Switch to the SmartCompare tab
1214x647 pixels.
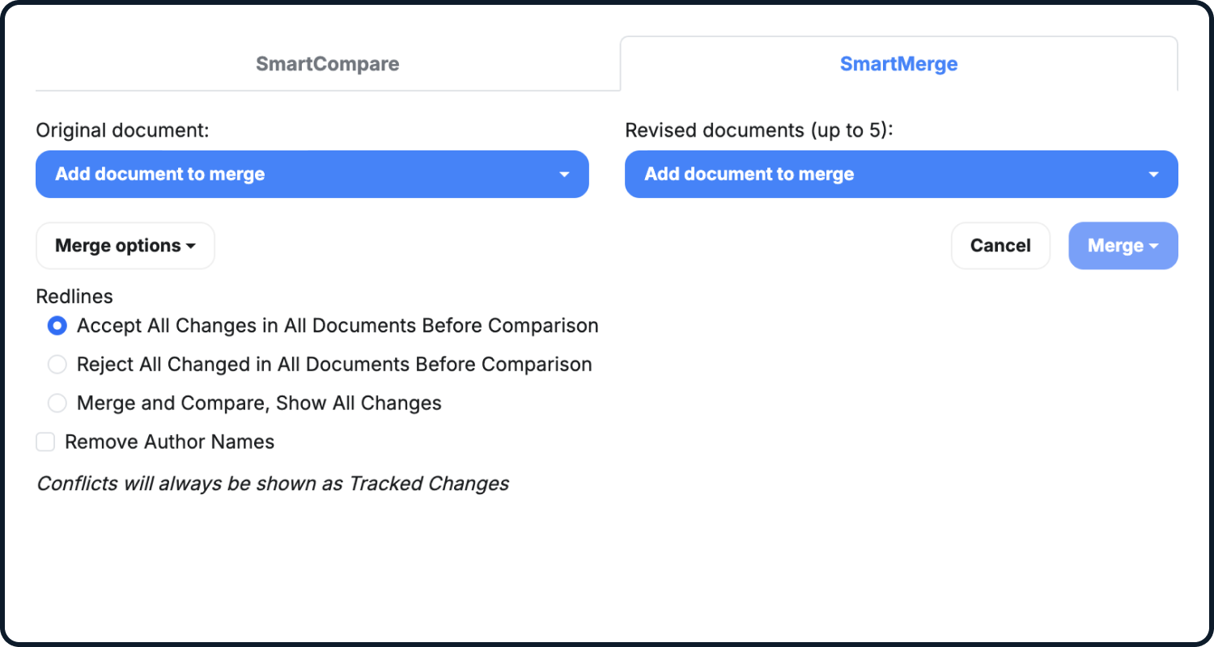click(327, 64)
